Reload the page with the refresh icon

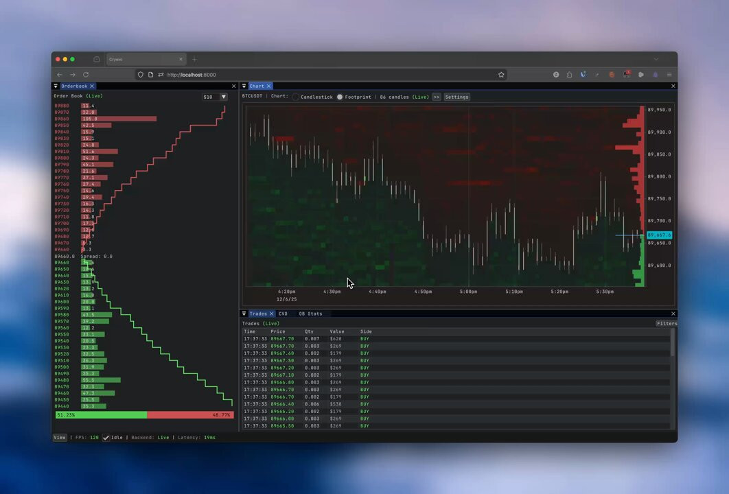click(x=86, y=74)
